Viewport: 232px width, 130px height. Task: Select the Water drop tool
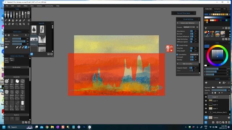pos(6,24)
